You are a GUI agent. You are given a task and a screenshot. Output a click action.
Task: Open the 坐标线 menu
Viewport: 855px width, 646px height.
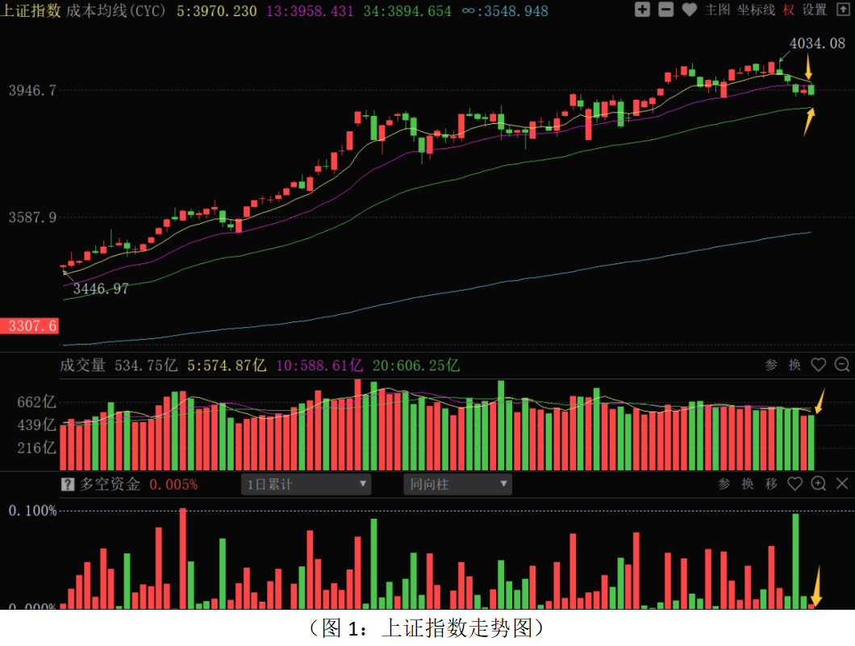756,10
